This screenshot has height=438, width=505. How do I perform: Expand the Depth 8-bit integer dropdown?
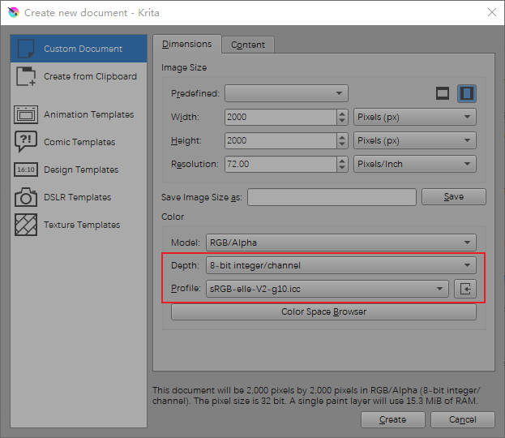tap(340, 265)
